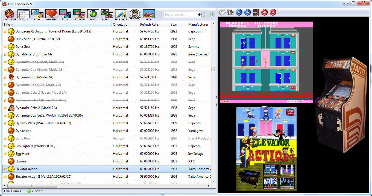
Task: Select the Ekusera game row
Action: [x=107, y=161]
